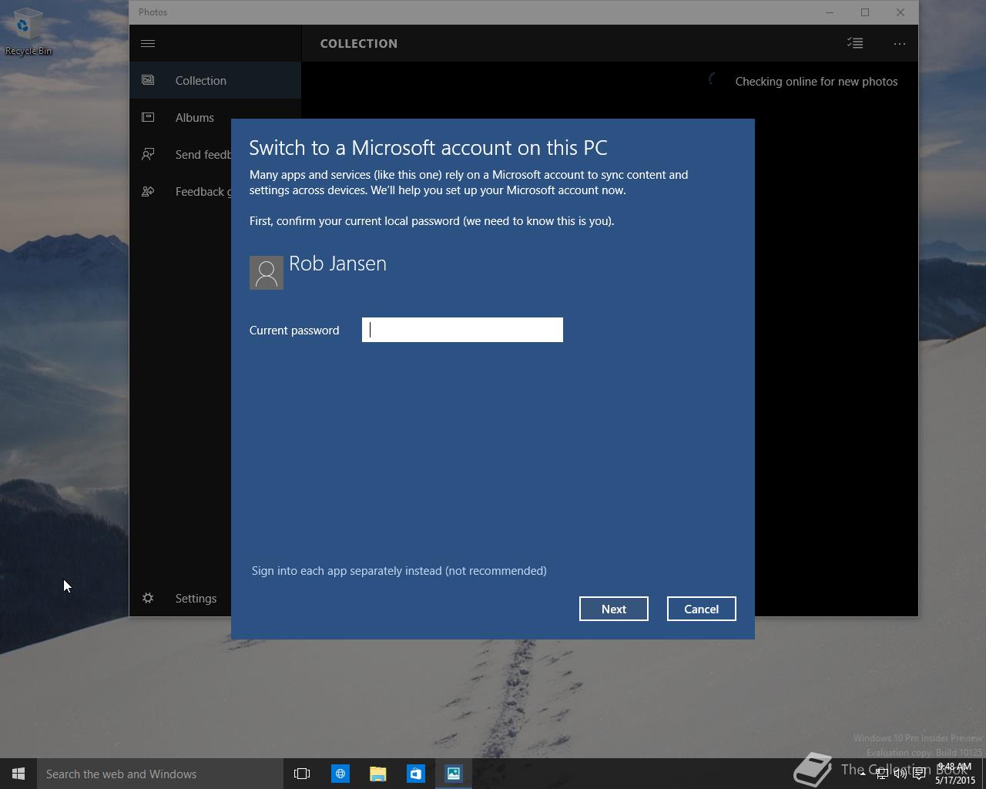Click the volume speaker tray icon

click(900, 774)
